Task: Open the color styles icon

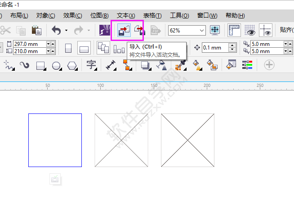Action: coord(247,65)
